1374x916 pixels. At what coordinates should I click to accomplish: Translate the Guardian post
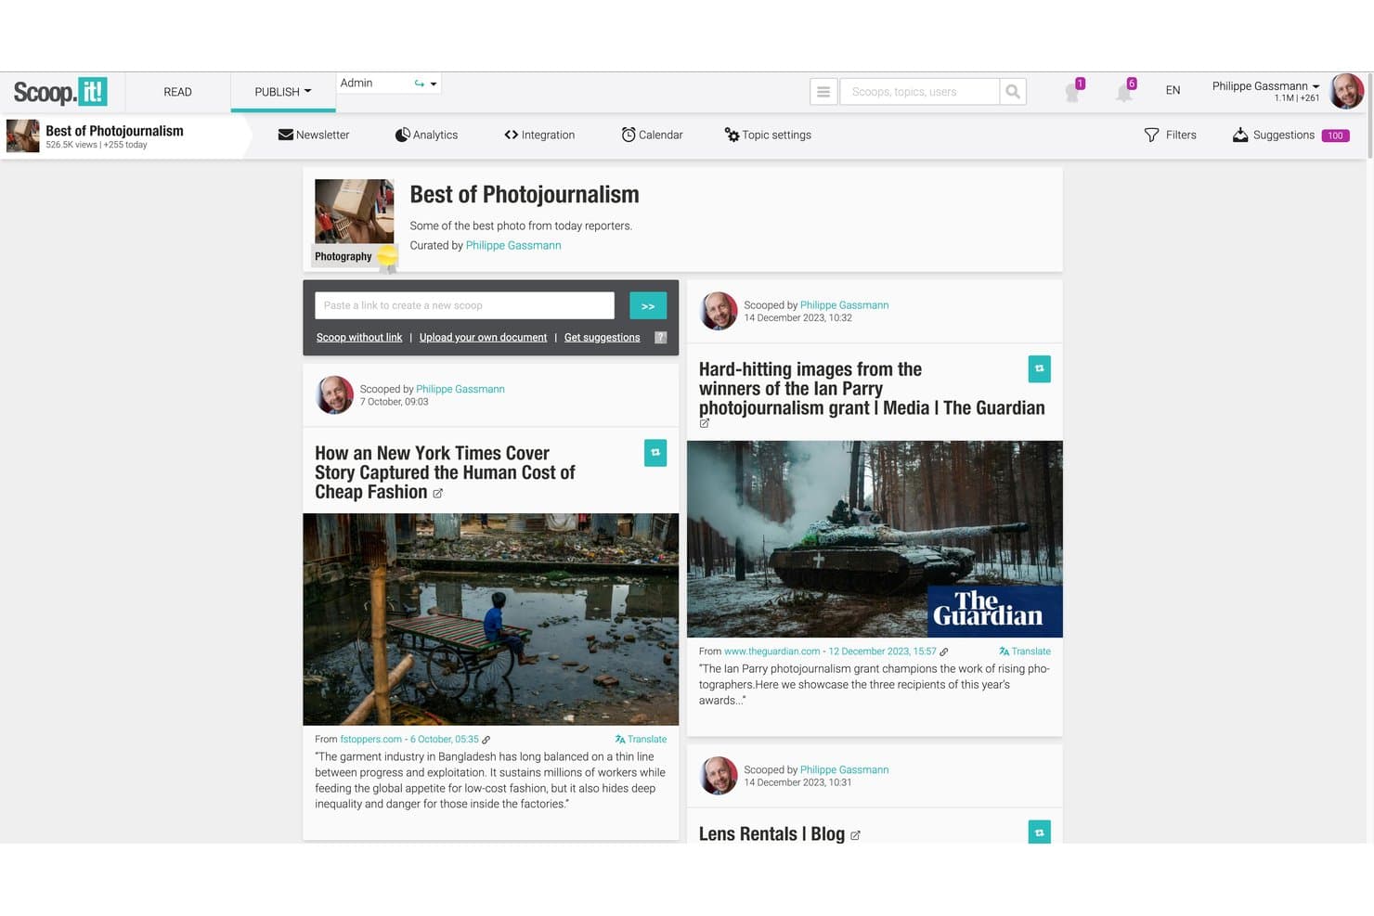1025,652
